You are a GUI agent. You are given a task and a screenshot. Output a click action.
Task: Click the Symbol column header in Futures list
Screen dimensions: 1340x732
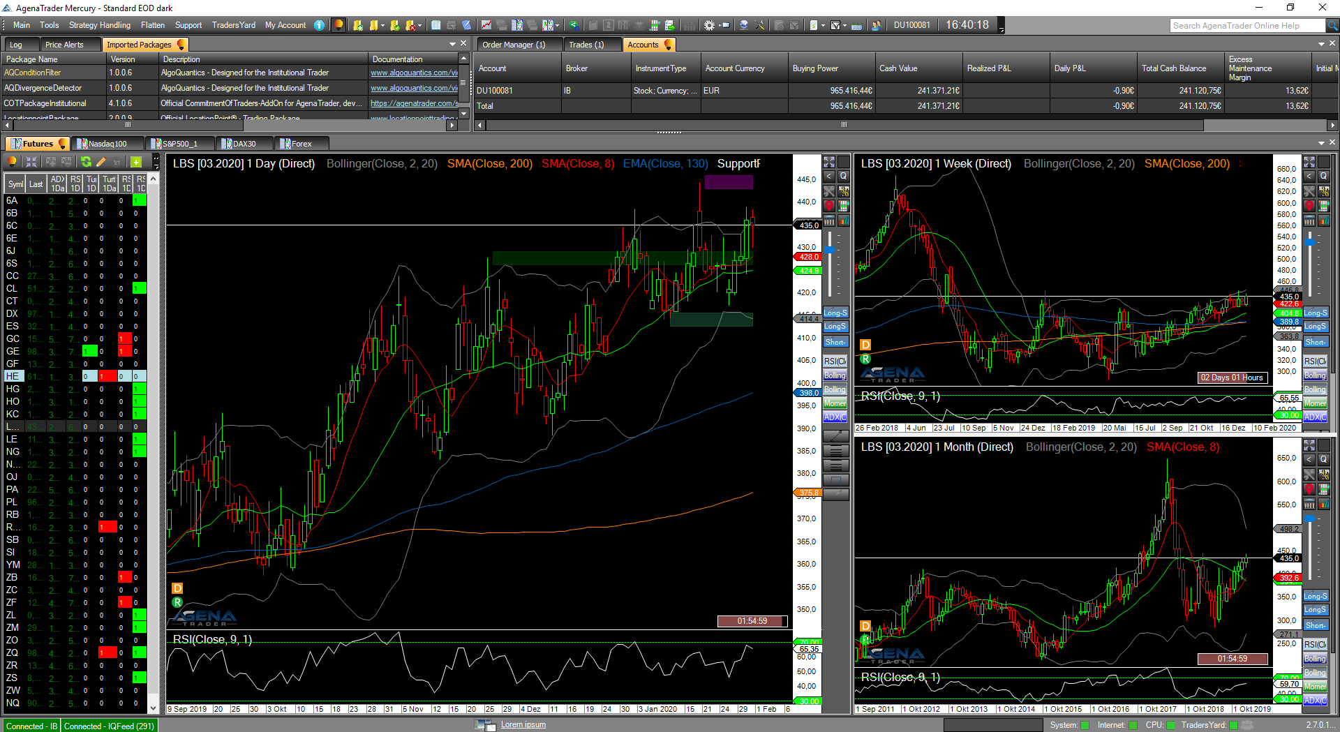15,184
